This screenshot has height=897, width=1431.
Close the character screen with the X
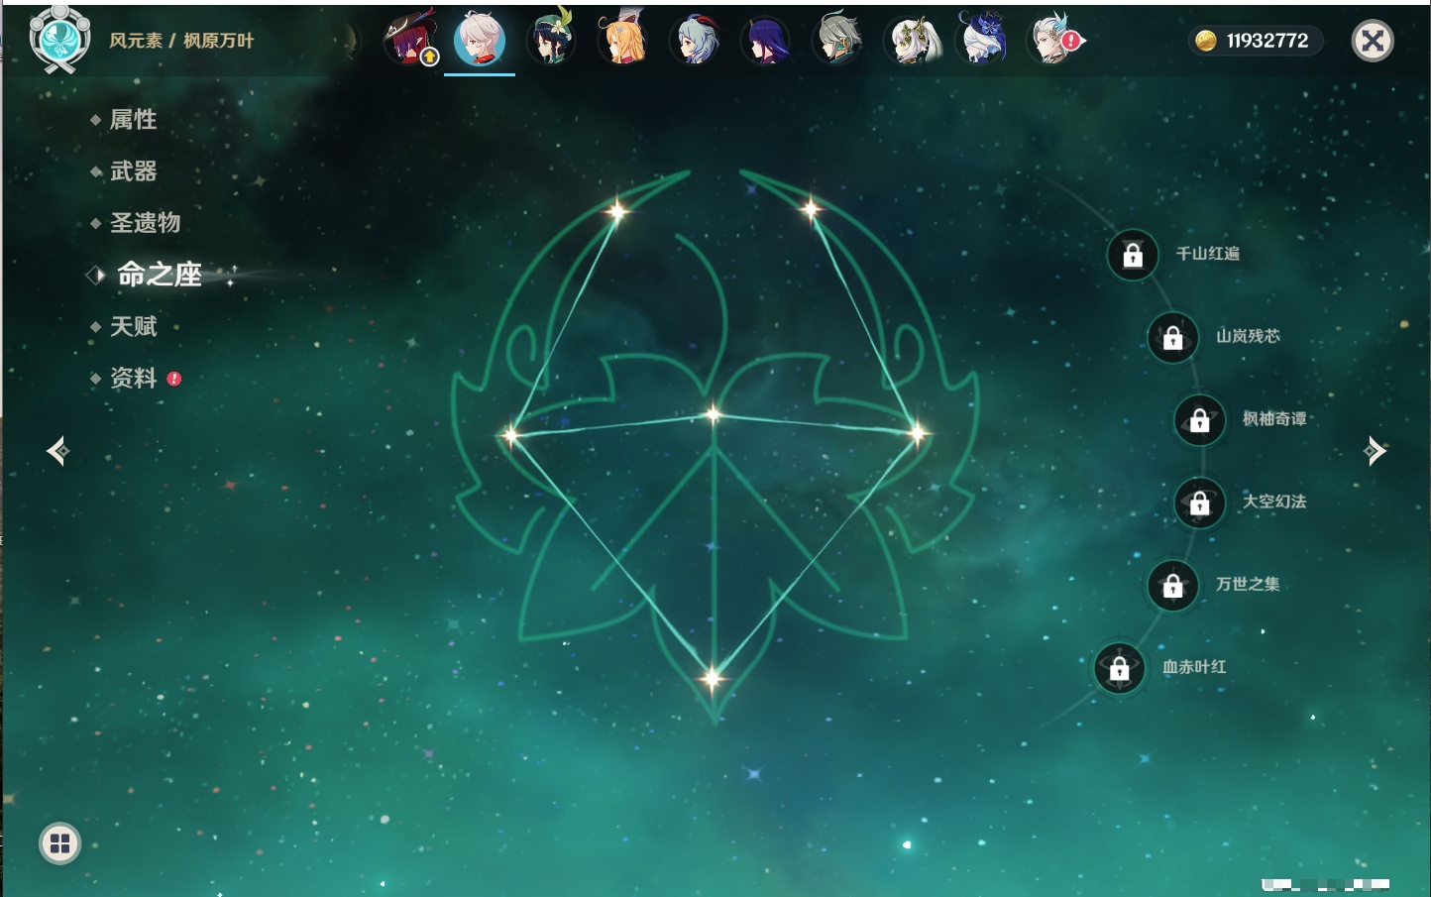coord(1373,41)
